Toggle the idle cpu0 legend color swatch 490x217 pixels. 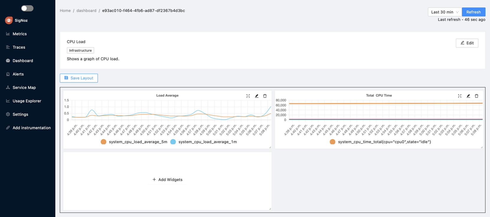(x=333, y=142)
